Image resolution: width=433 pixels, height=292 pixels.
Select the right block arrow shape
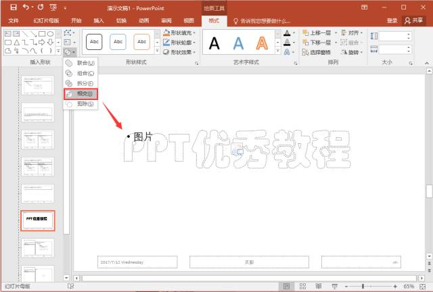pos(42,43)
